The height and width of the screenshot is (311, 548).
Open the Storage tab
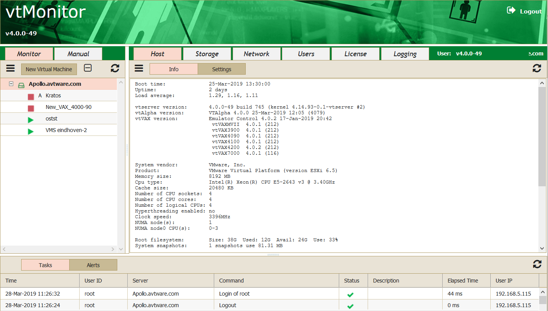pos(207,54)
